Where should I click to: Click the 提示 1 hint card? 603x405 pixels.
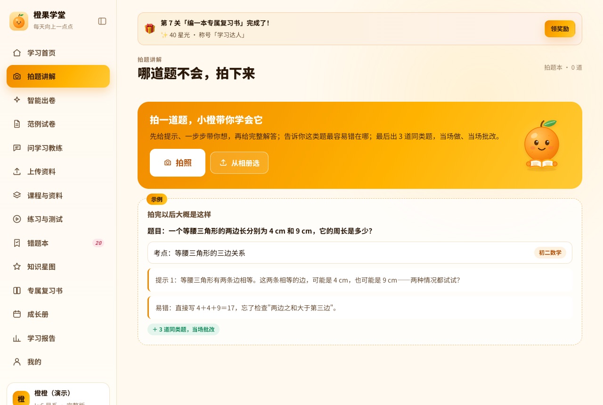[360, 280]
